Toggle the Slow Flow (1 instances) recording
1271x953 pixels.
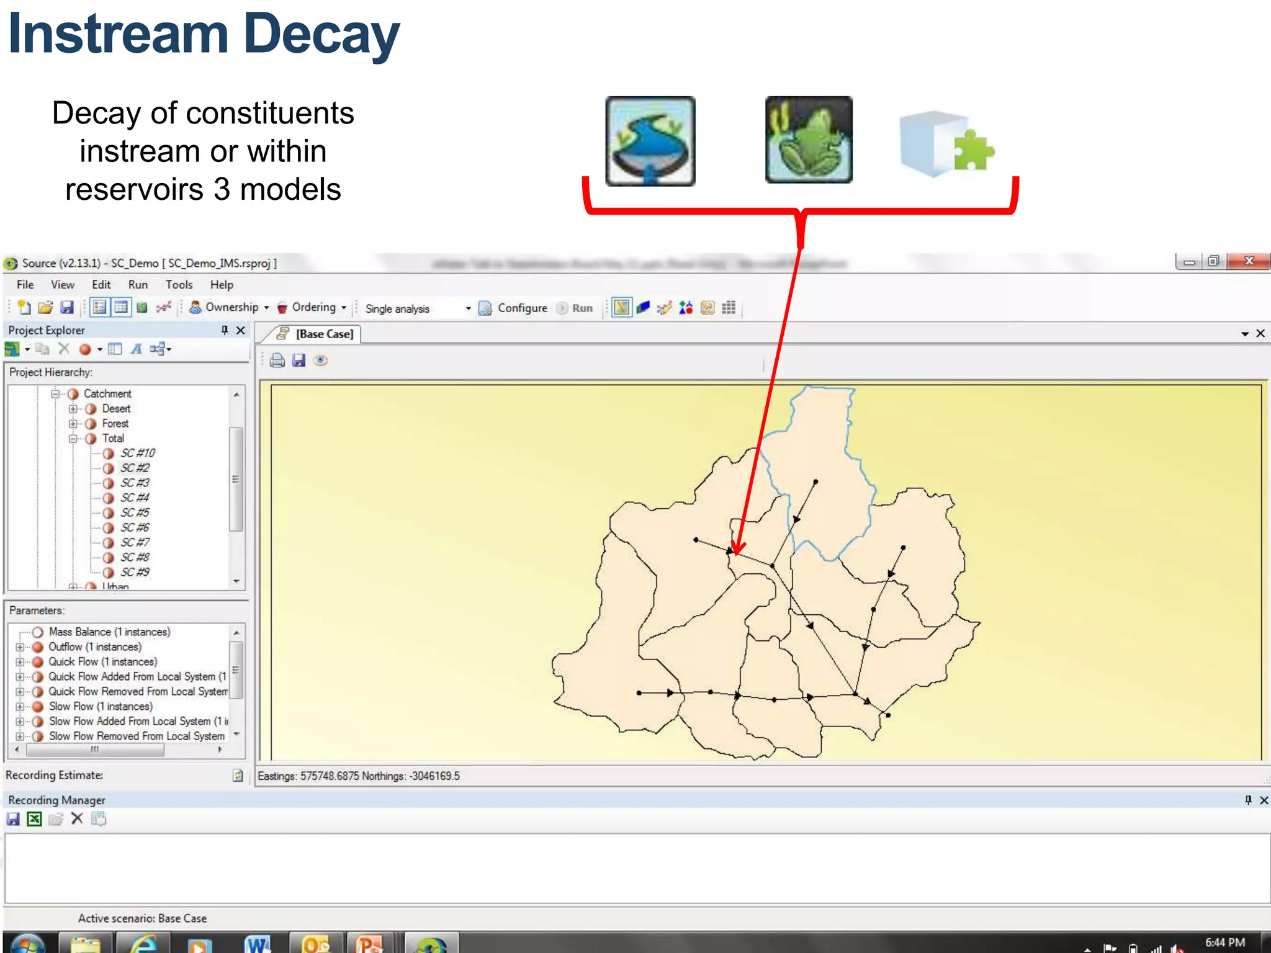tap(38, 707)
